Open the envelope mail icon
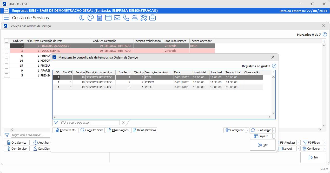Viewport: 330px width, 173px height. pos(117,18)
